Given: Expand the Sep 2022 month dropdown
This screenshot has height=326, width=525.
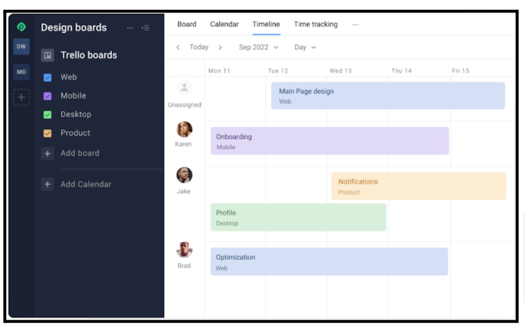Looking at the screenshot, I should pyautogui.click(x=258, y=47).
